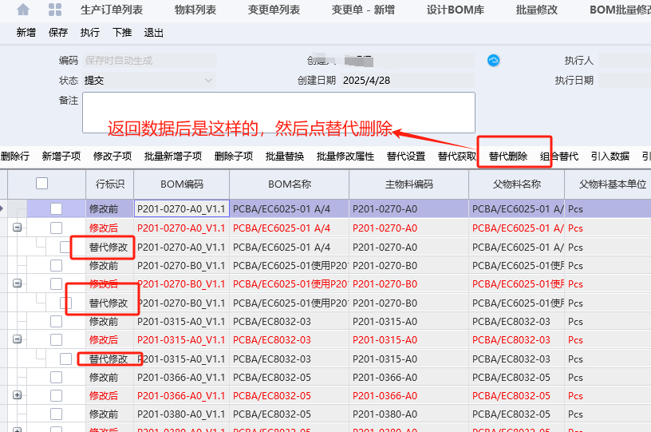Click the 下推 button

(x=122, y=33)
